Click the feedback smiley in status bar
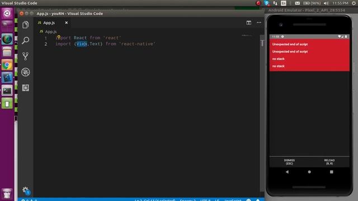This screenshot has height=201, width=358. coord(248,200)
